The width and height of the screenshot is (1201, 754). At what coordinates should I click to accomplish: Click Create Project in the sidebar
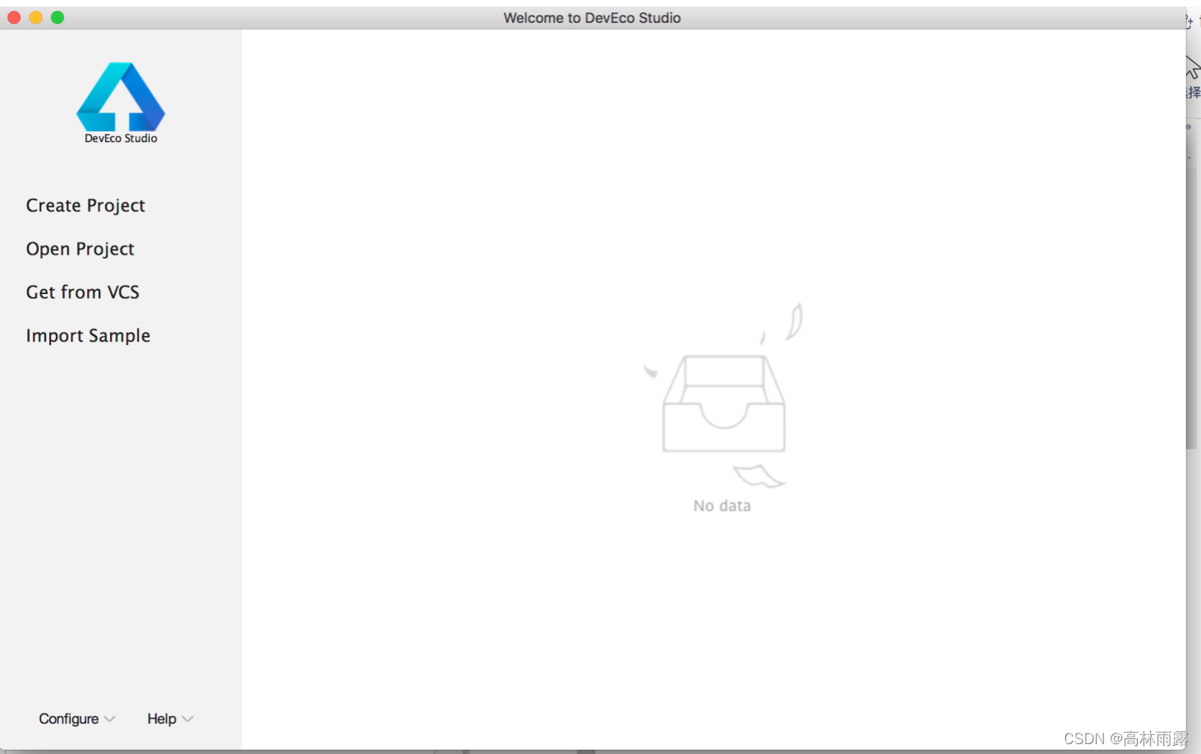85,205
